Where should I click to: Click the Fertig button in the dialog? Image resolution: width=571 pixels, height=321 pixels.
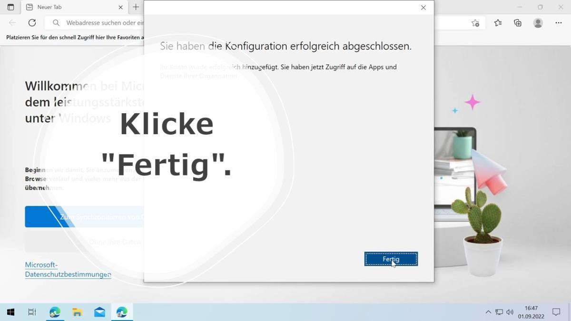(x=391, y=259)
